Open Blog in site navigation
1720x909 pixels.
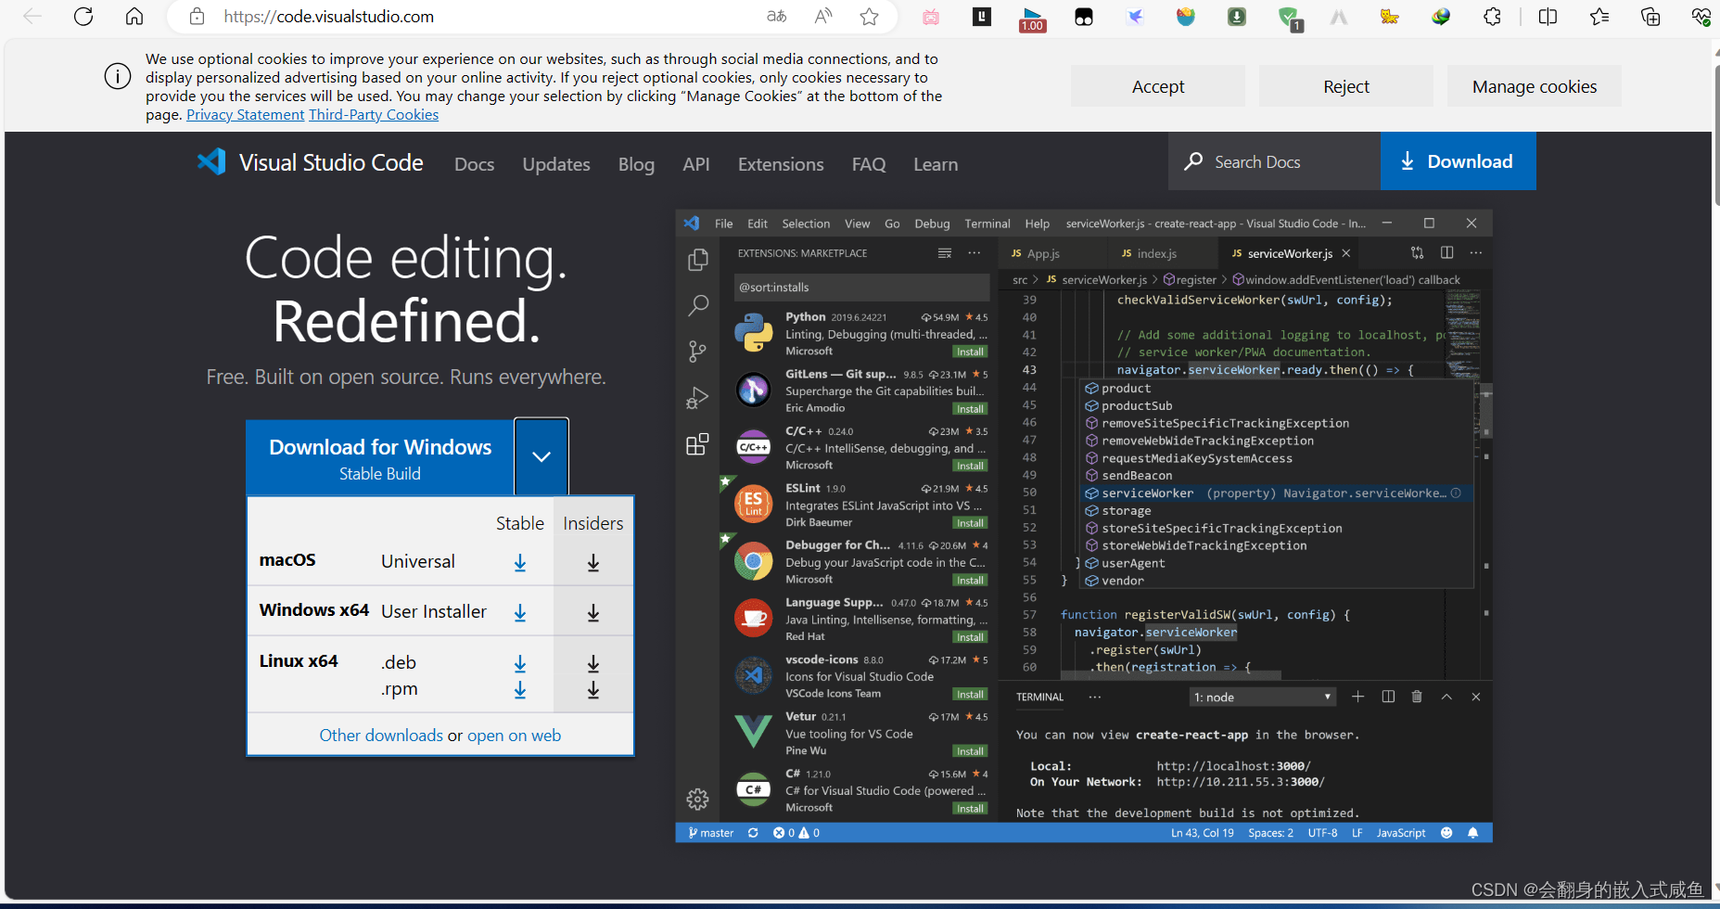pyautogui.click(x=636, y=164)
